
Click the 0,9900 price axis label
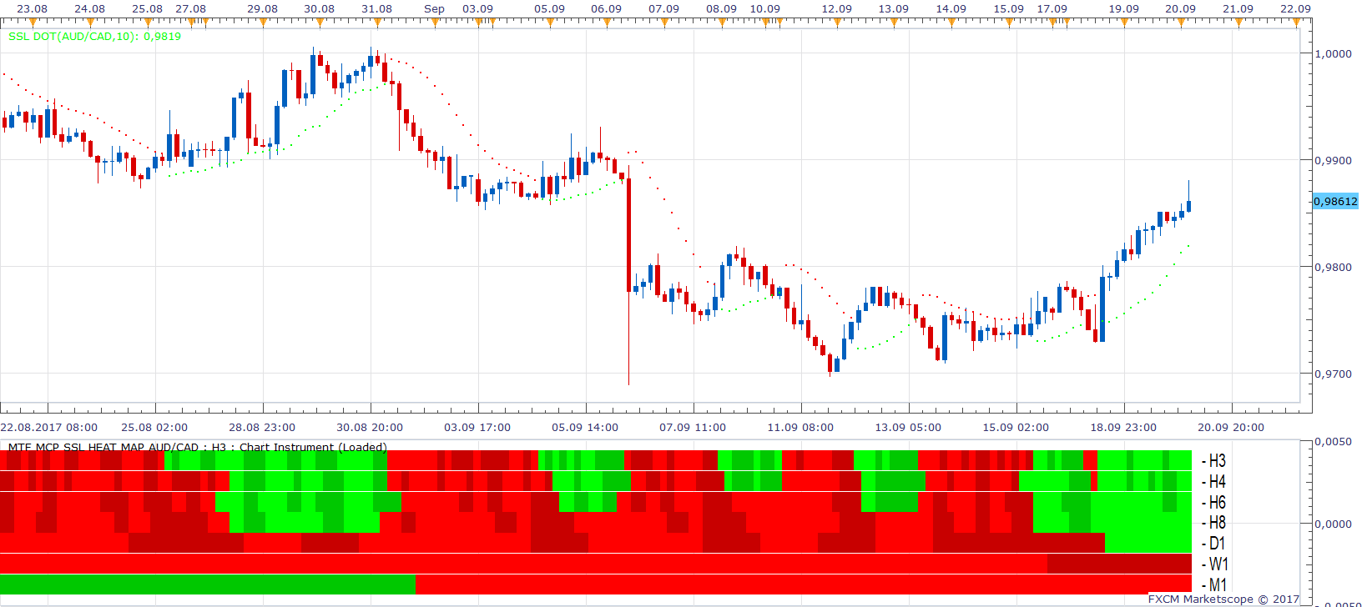[1333, 160]
